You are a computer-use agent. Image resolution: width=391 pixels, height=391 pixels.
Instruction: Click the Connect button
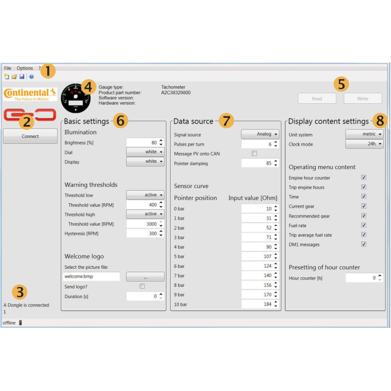point(30,136)
